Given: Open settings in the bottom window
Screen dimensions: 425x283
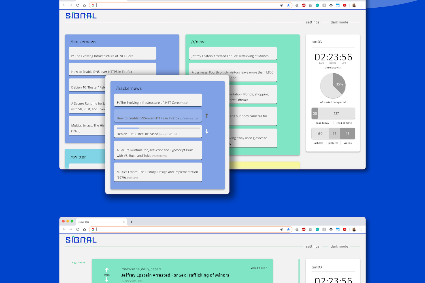Looking at the screenshot, I should pyautogui.click(x=313, y=246).
